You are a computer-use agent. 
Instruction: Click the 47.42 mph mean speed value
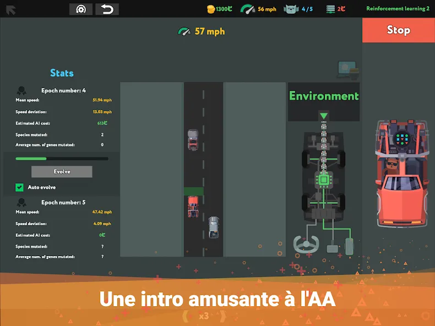pos(102,212)
